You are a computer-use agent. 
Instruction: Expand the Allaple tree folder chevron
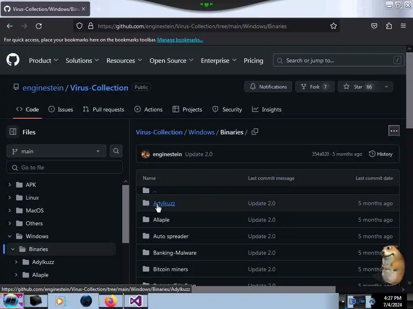point(16,275)
